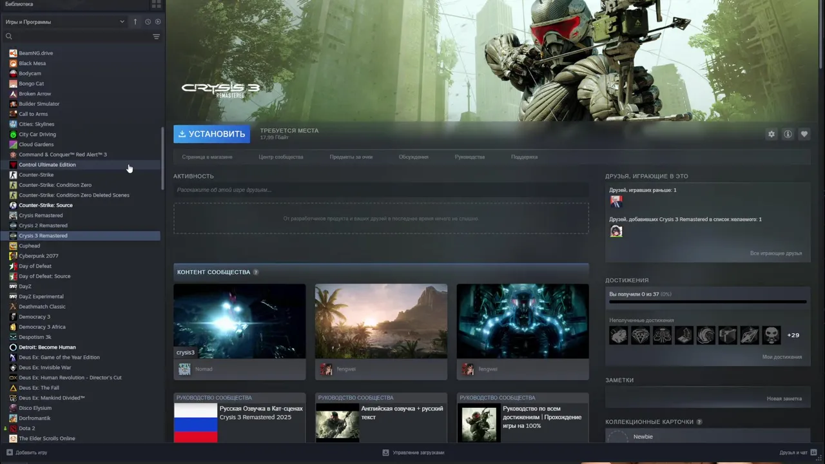Click the ready-to-play filter icon
This screenshot has width=825, height=464.
[x=158, y=22]
